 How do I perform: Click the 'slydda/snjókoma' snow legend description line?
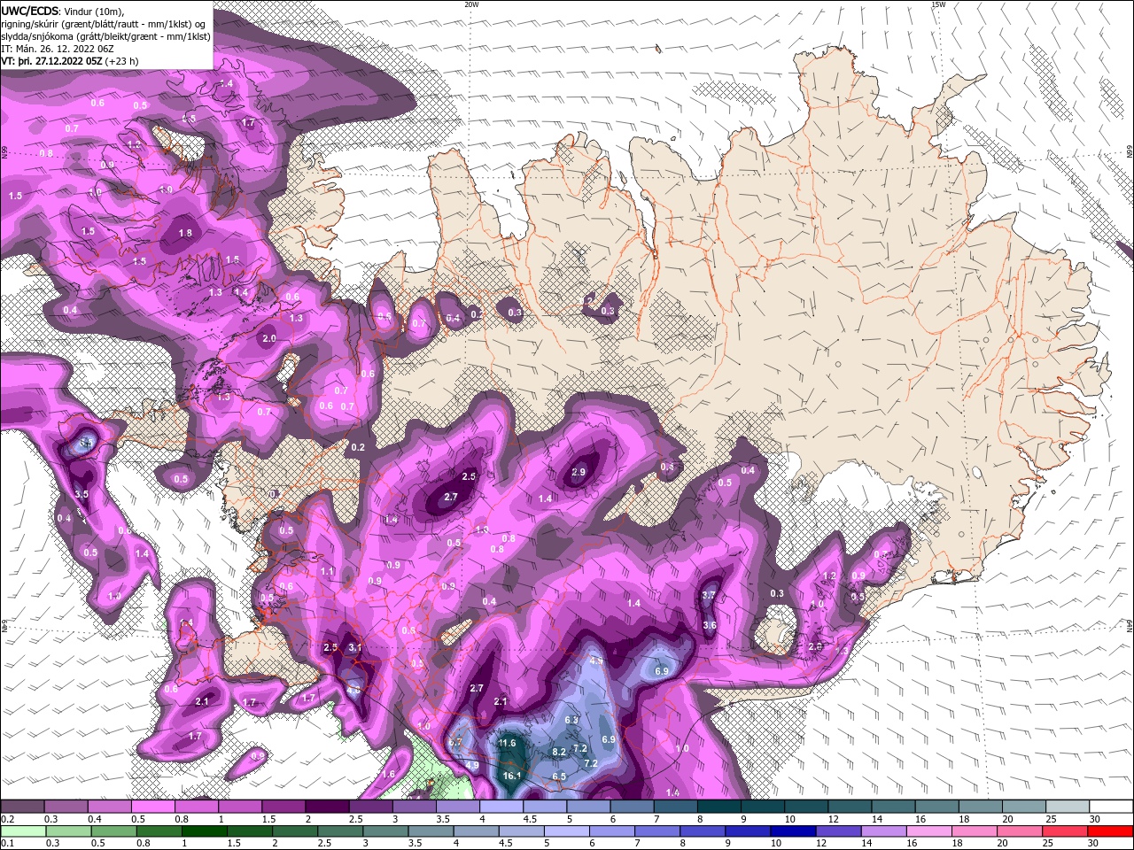105,36
